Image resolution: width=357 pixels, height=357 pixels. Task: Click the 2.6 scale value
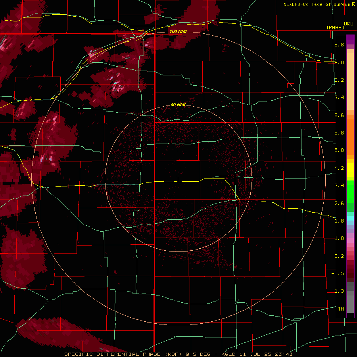(x=339, y=203)
